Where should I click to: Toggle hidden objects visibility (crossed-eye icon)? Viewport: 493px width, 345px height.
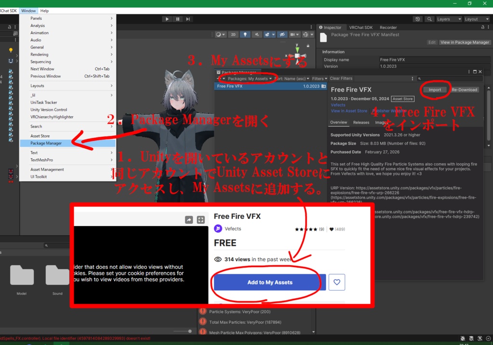tap(282, 35)
